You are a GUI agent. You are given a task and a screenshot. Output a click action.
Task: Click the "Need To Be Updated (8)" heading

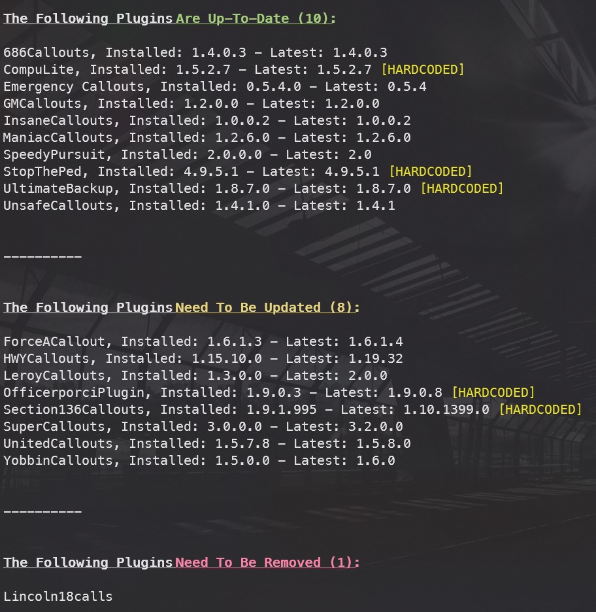pos(267,307)
